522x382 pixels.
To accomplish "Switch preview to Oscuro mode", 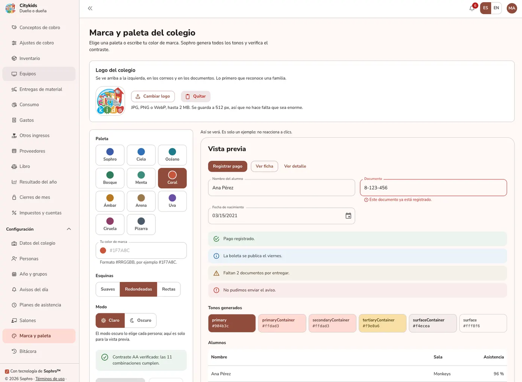I will click(141, 320).
